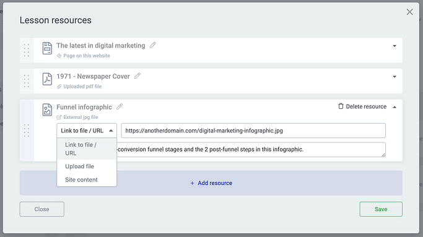Click the trash icon to delete resource
The width and height of the screenshot is (423, 237).
tap(341, 106)
